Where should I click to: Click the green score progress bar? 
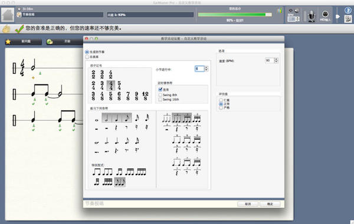click(235, 15)
